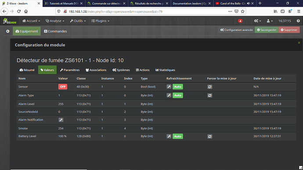Open the Associations tab
The height and width of the screenshot is (170, 303).
(96, 70)
